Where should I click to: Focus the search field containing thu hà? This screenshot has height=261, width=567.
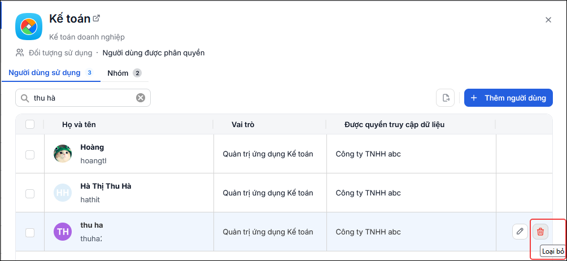[83, 98]
